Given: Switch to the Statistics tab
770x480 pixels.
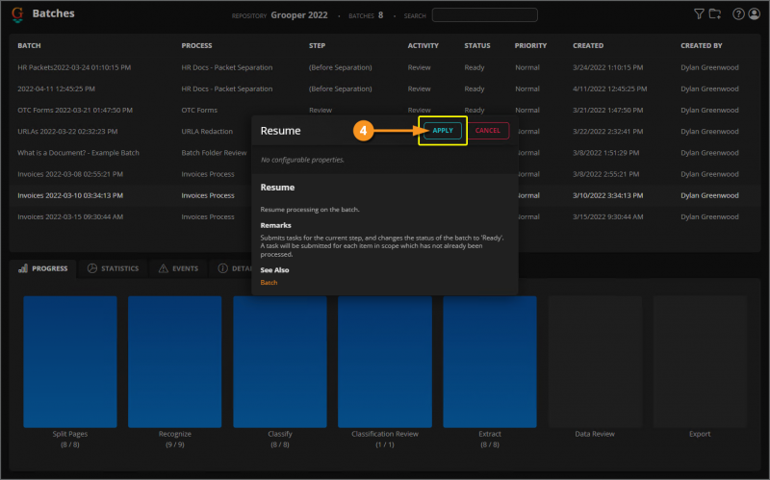Looking at the screenshot, I should pyautogui.click(x=113, y=268).
